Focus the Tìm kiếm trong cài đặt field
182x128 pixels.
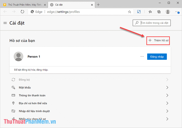[x=152, y=23]
